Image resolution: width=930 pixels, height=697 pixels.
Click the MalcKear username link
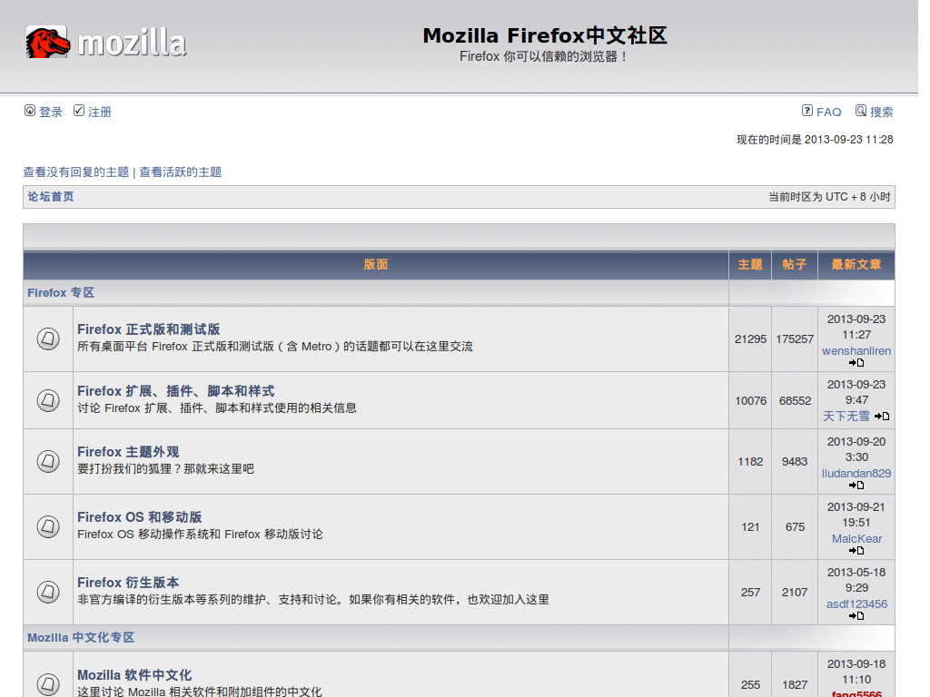pyautogui.click(x=856, y=538)
